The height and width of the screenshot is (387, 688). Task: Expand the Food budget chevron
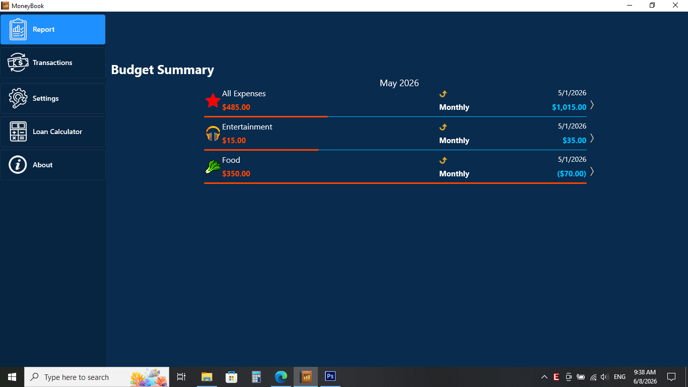coord(592,171)
